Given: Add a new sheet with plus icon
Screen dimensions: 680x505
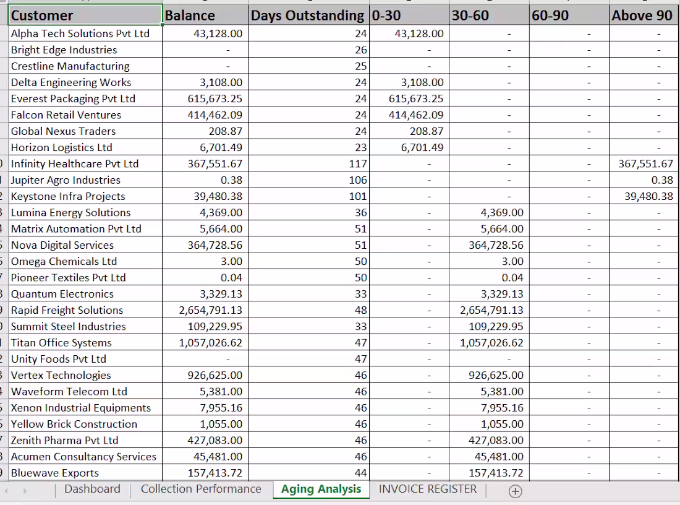Looking at the screenshot, I should 515,491.
